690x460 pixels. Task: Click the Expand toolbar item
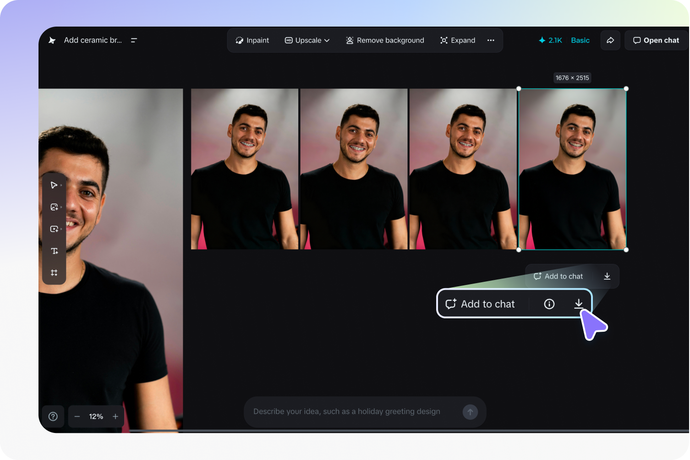[457, 40]
